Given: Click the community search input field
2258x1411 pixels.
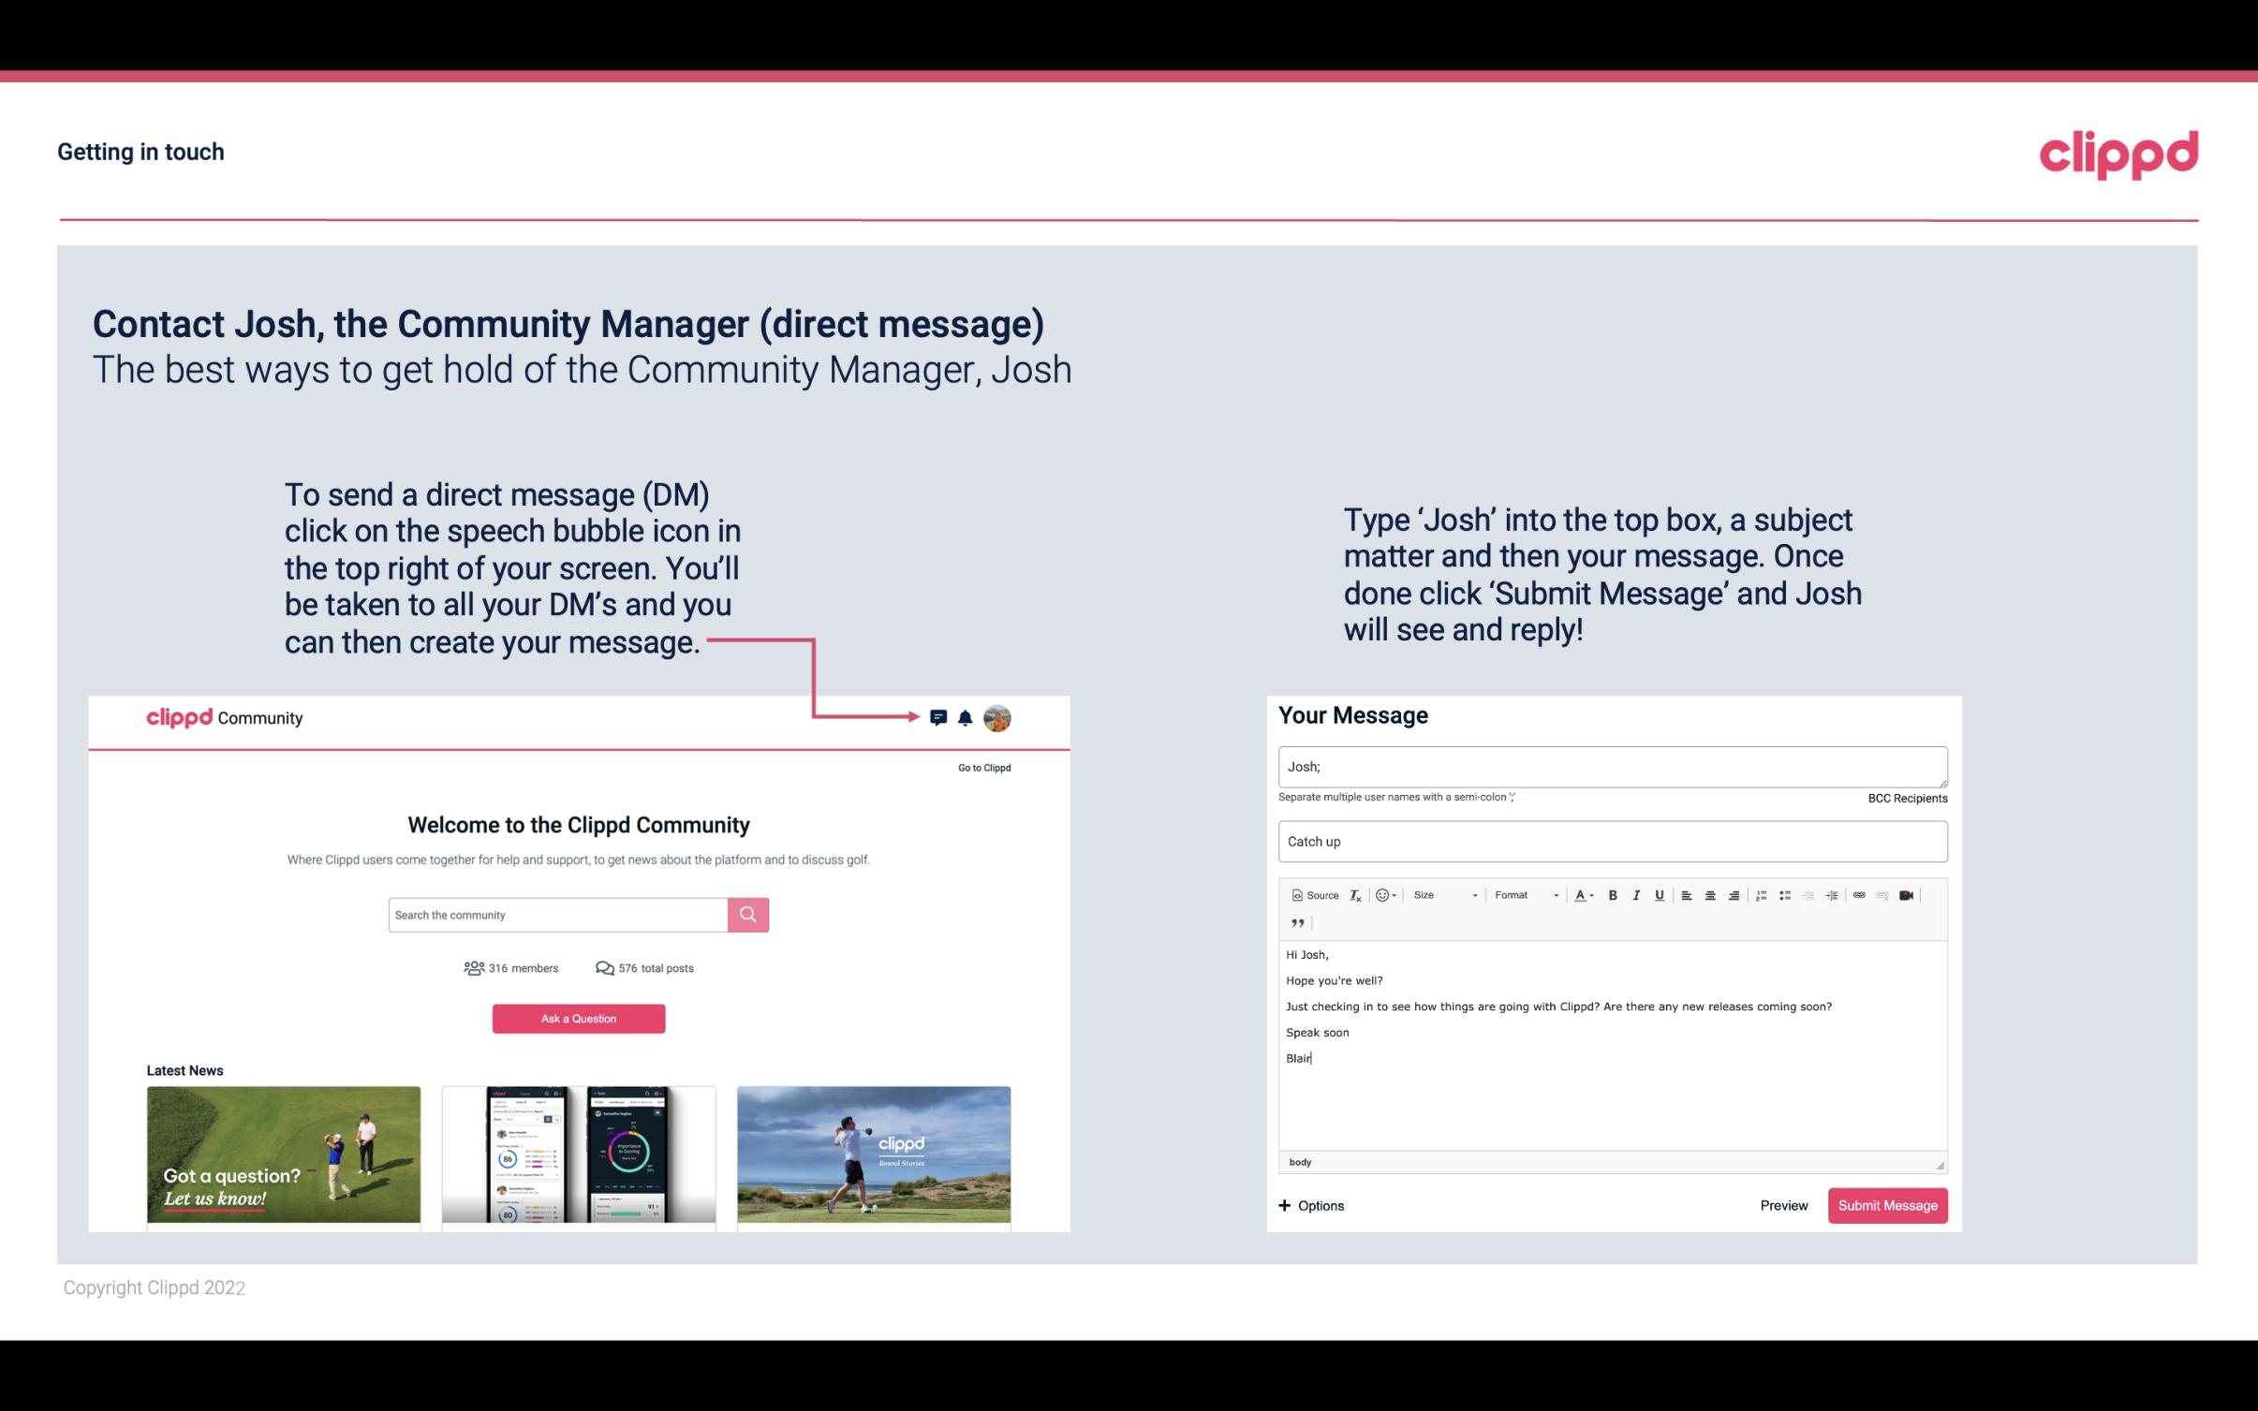Looking at the screenshot, I should click(x=557, y=914).
